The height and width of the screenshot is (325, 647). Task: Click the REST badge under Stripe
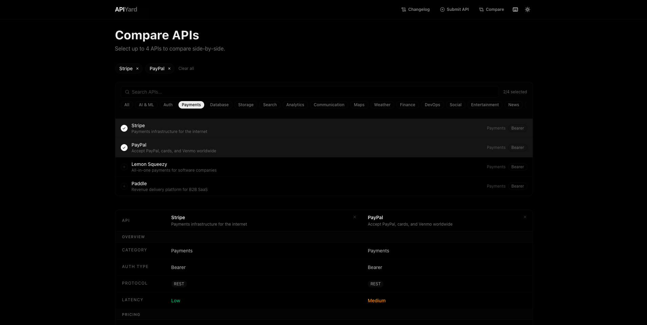(x=179, y=284)
